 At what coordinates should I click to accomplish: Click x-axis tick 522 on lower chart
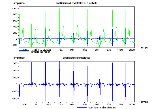(x=48, y=104)
